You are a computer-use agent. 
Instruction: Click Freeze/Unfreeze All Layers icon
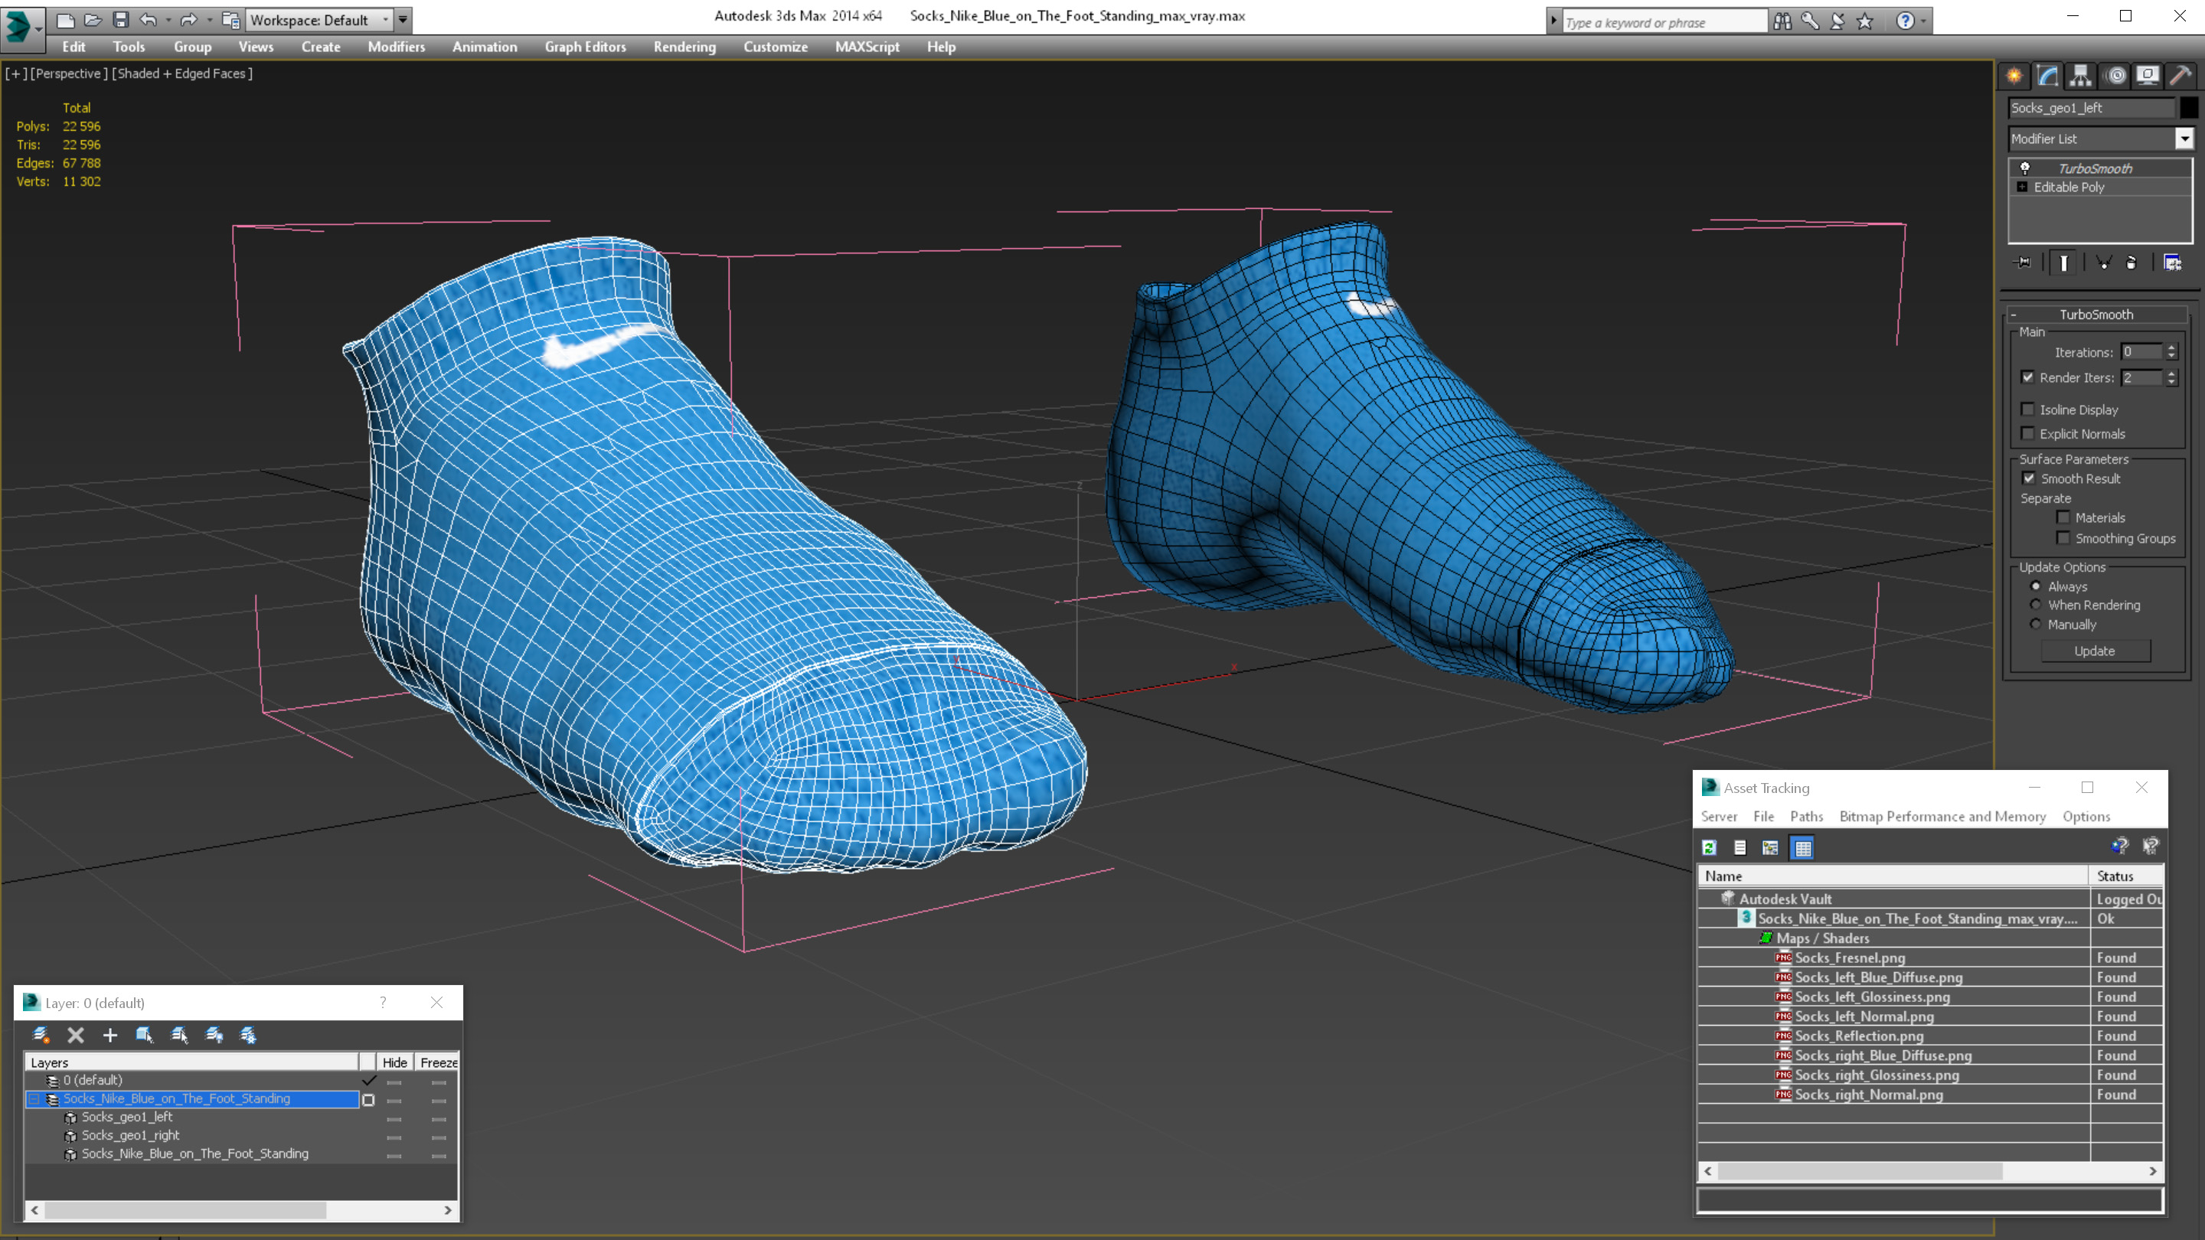[248, 1036]
